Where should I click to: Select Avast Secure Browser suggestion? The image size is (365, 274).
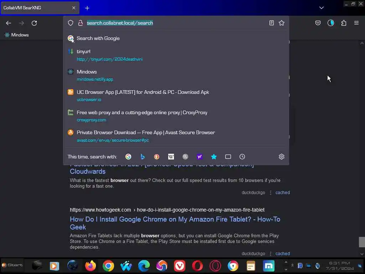(x=176, y=136)
